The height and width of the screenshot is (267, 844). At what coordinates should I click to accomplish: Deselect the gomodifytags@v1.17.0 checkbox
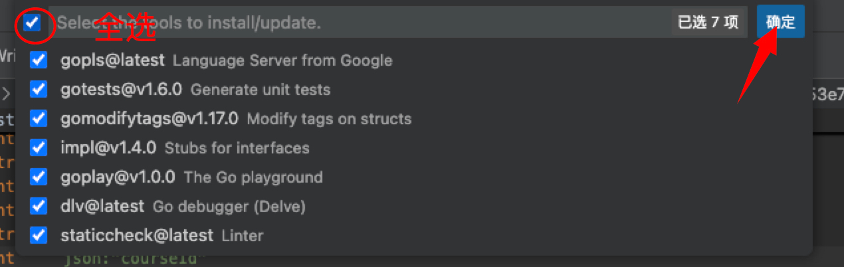pos(39,119)
